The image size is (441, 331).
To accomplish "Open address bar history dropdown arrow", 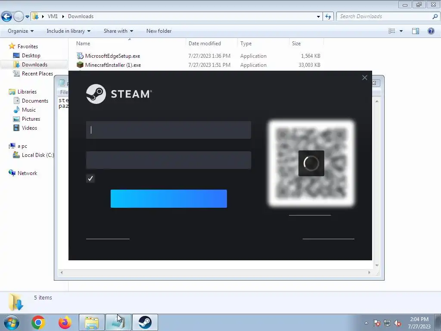I will pyautogui.click(x=318, y=17).
